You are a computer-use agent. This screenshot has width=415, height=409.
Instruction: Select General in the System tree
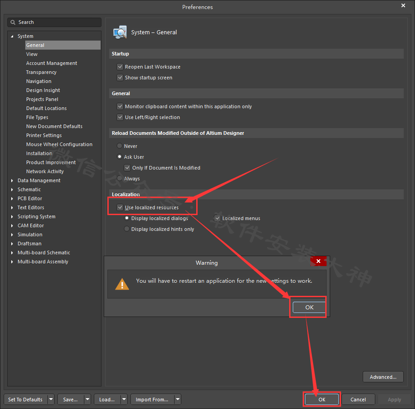point(63,45)
